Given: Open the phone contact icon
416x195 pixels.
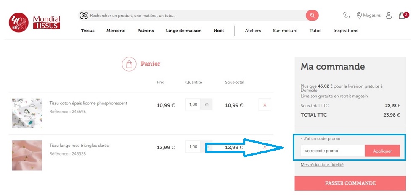Looking at the screenshot, I should tap(347, 16).
